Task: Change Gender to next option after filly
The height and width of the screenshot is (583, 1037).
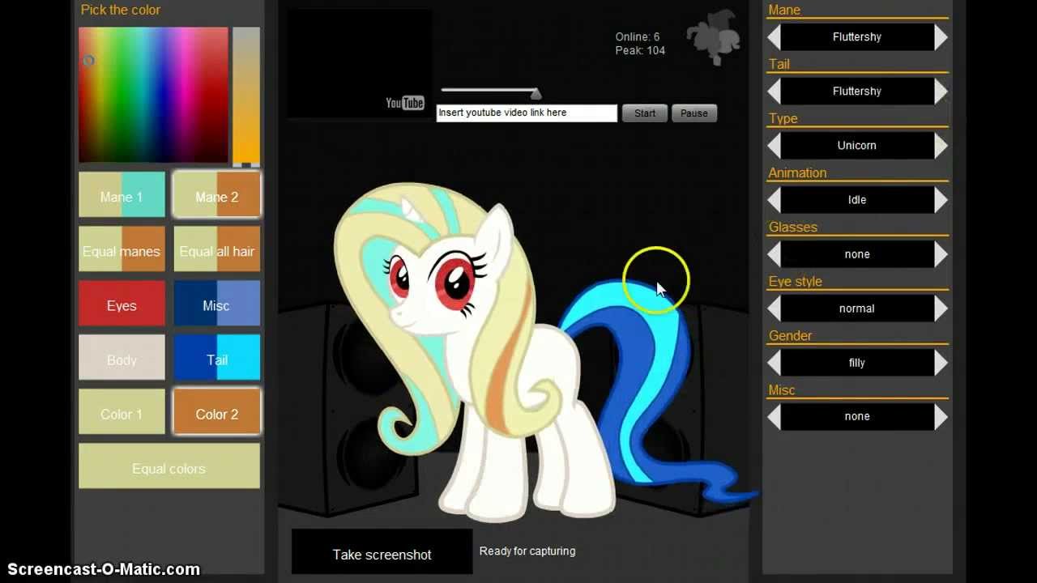Action: tap(941, 363)
